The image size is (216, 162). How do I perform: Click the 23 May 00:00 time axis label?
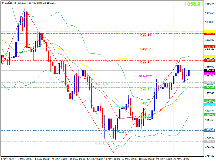pos(181,159)
